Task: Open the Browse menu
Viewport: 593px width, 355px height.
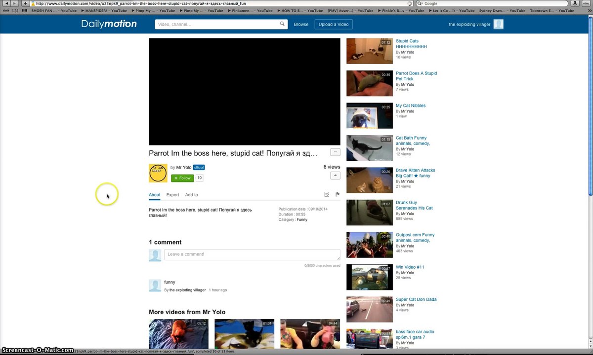Action: (301, 24)
